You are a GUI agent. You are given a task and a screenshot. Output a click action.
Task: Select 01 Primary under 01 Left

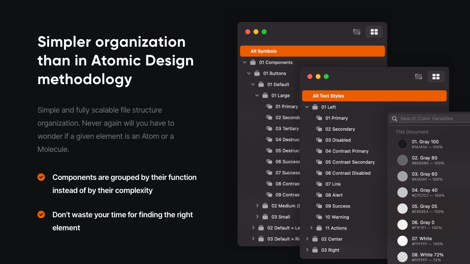coord(337,118)
